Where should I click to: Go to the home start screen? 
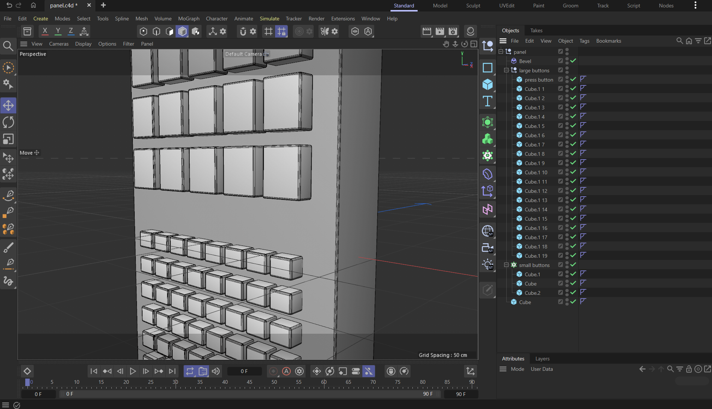tap(33, 5)
